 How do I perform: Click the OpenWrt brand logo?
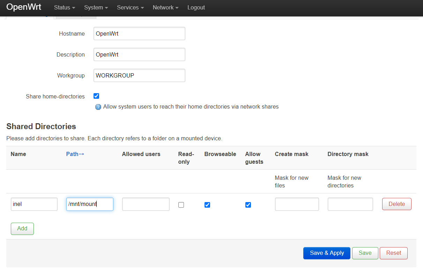pos(24,7)
